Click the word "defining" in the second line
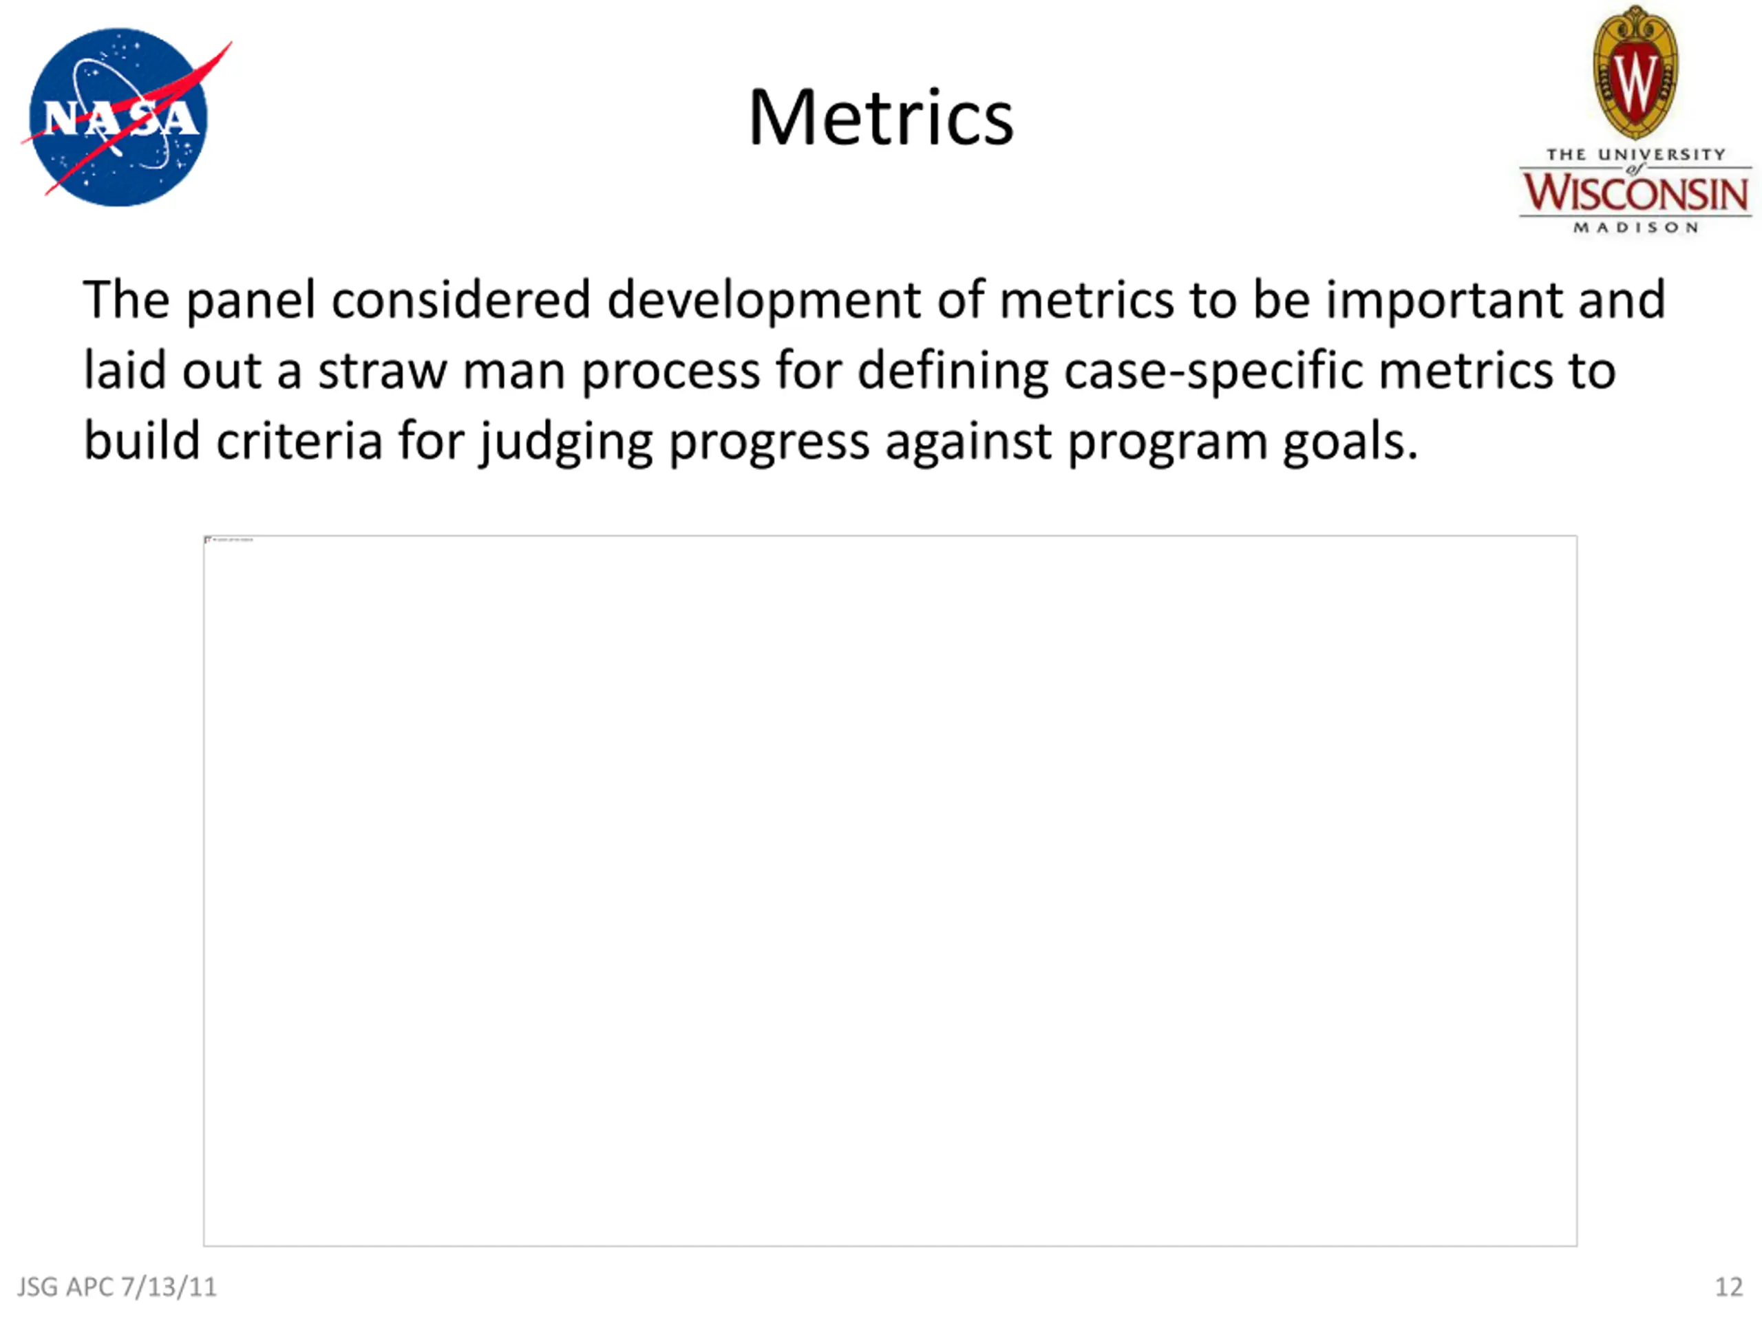The width and height of the screenshot is (1762, 1321). point(952,372)
